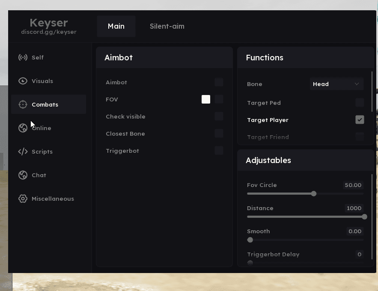Viewport: 378px width, 291px height.
Task: Click the Visuals eye icon
Action: (x=23, y=81)
